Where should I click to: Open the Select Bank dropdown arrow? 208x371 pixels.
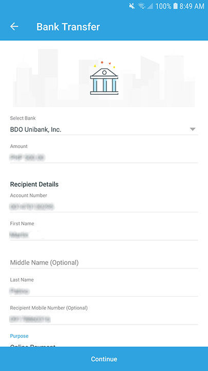(x=193, y=129)
